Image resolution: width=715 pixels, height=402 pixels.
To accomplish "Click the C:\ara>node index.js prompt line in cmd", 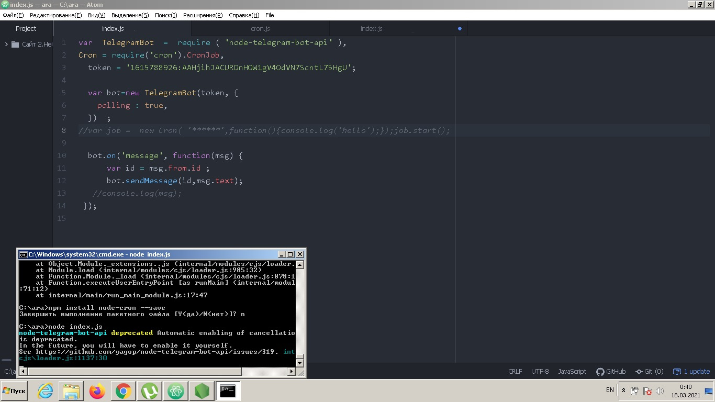I will pyautogui.click(x=61, y=327).
